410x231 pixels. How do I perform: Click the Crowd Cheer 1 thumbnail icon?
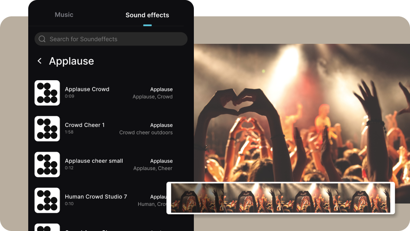47,129
